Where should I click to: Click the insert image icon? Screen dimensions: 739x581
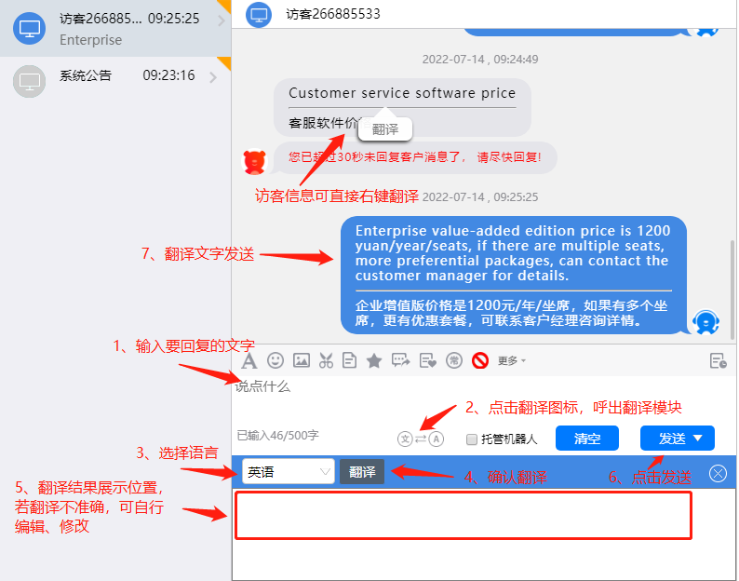(301, 360)
